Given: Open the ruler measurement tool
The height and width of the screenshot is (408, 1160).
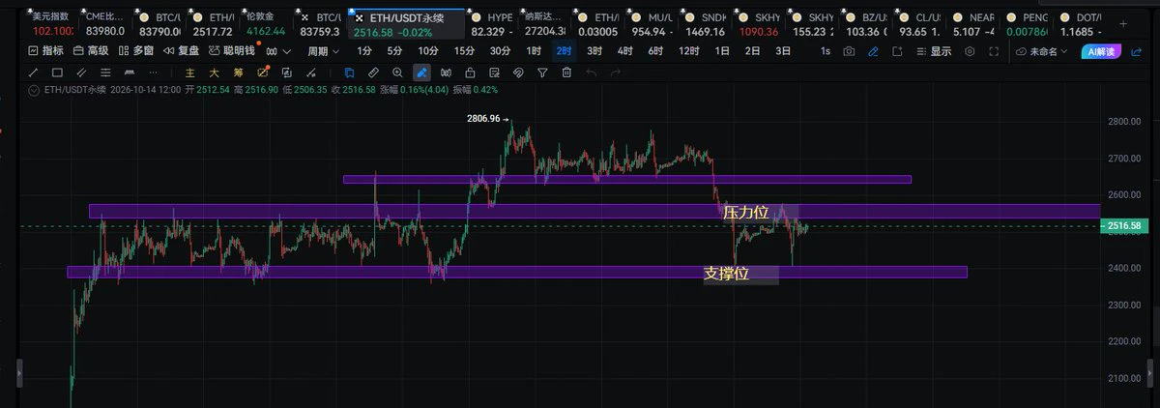Looking at the screenshot, I should click(x=373, y=73).
